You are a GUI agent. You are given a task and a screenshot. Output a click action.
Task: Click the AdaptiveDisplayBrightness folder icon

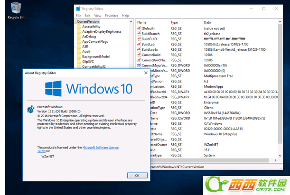pyautogui.click(x=79, y=32)
